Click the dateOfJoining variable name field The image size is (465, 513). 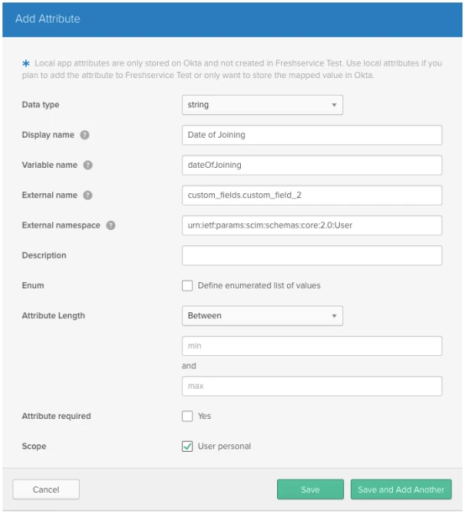click(312, 165)
